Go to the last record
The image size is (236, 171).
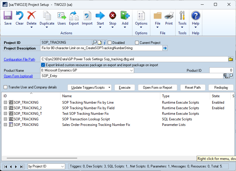[22, 167]
